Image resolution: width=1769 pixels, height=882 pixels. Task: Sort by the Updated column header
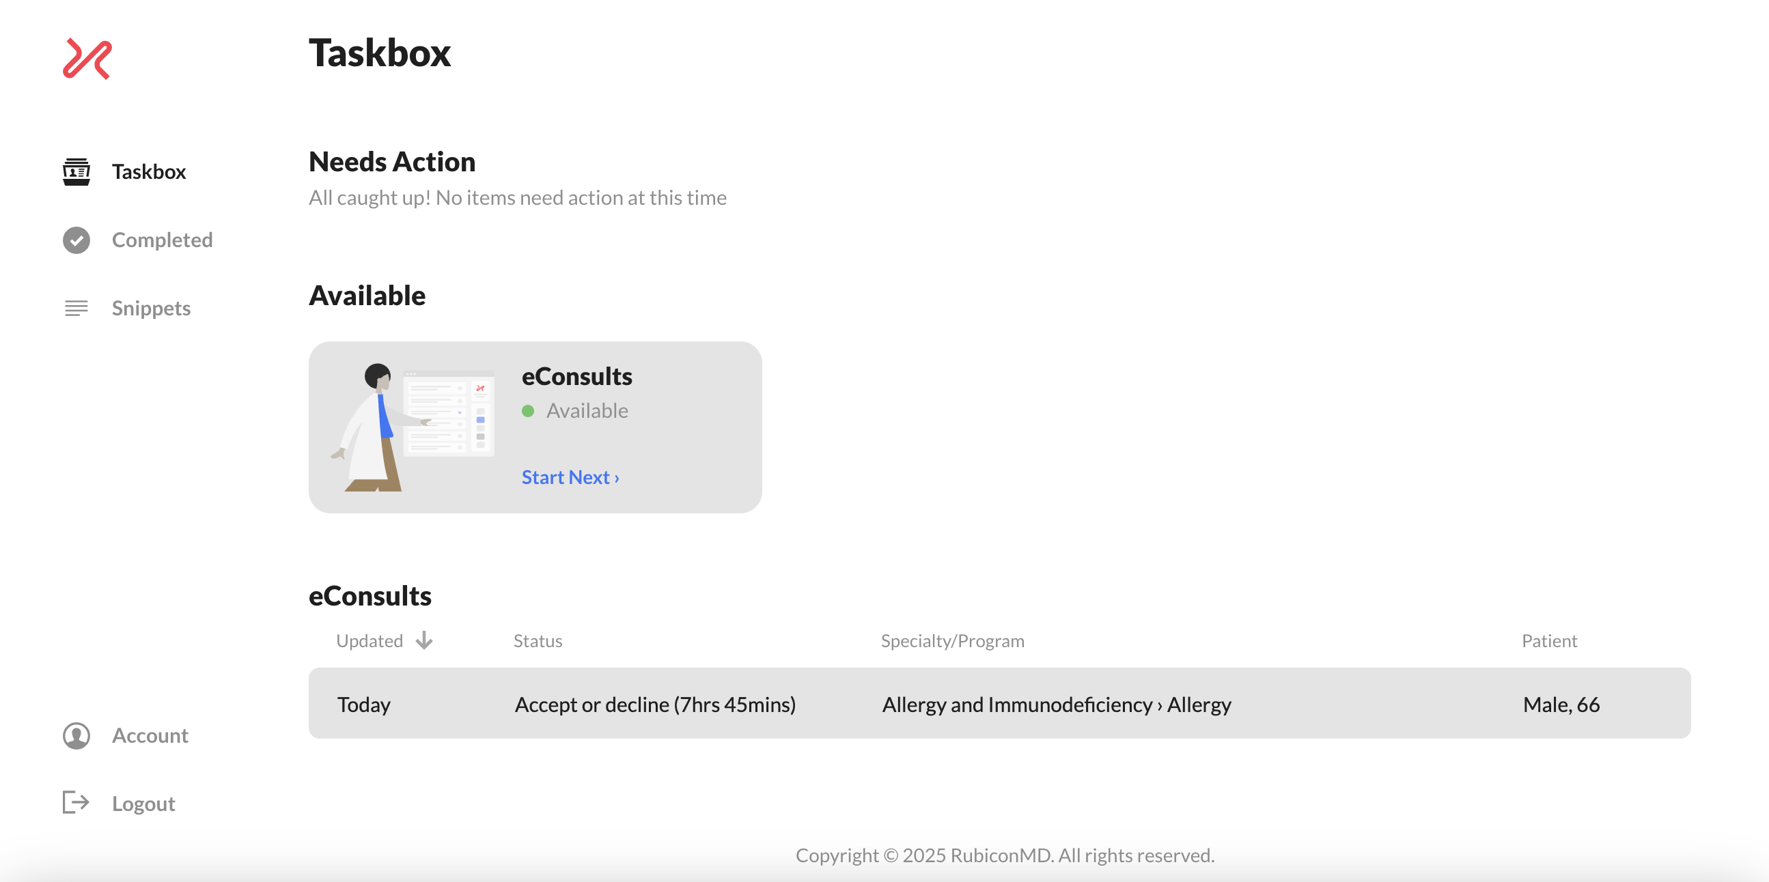coord(370,640)
